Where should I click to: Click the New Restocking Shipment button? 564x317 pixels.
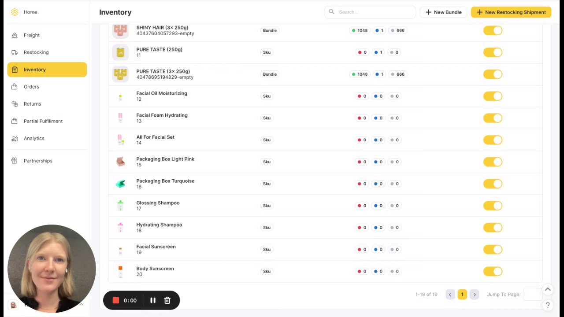click(511, 12)
